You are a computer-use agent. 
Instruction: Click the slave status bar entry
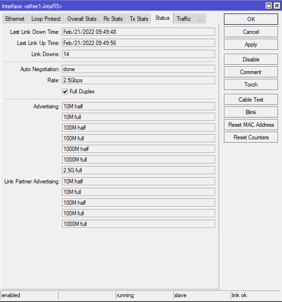click(x=201, y=295)
